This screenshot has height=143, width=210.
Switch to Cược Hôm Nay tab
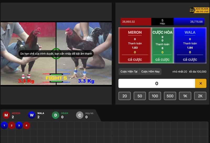pos(150,72)
